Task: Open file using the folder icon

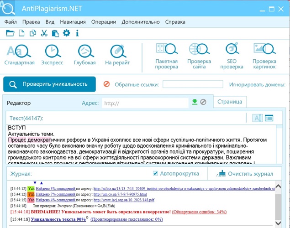Action: click(10, 33)
